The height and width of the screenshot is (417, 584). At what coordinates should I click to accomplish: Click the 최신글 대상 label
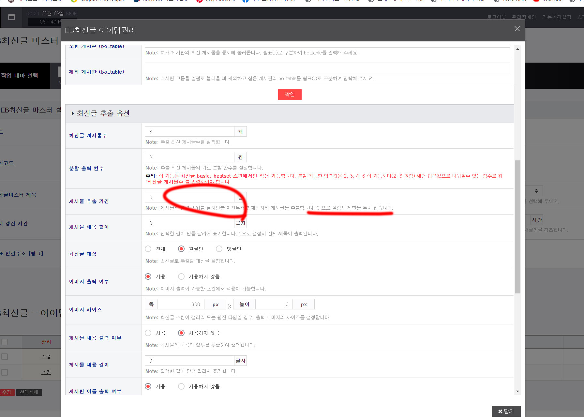(x=83, y=254)
